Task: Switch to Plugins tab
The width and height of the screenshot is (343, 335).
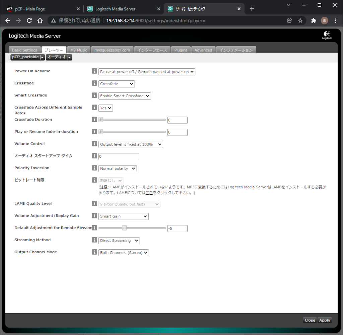Action: [181, 50]
